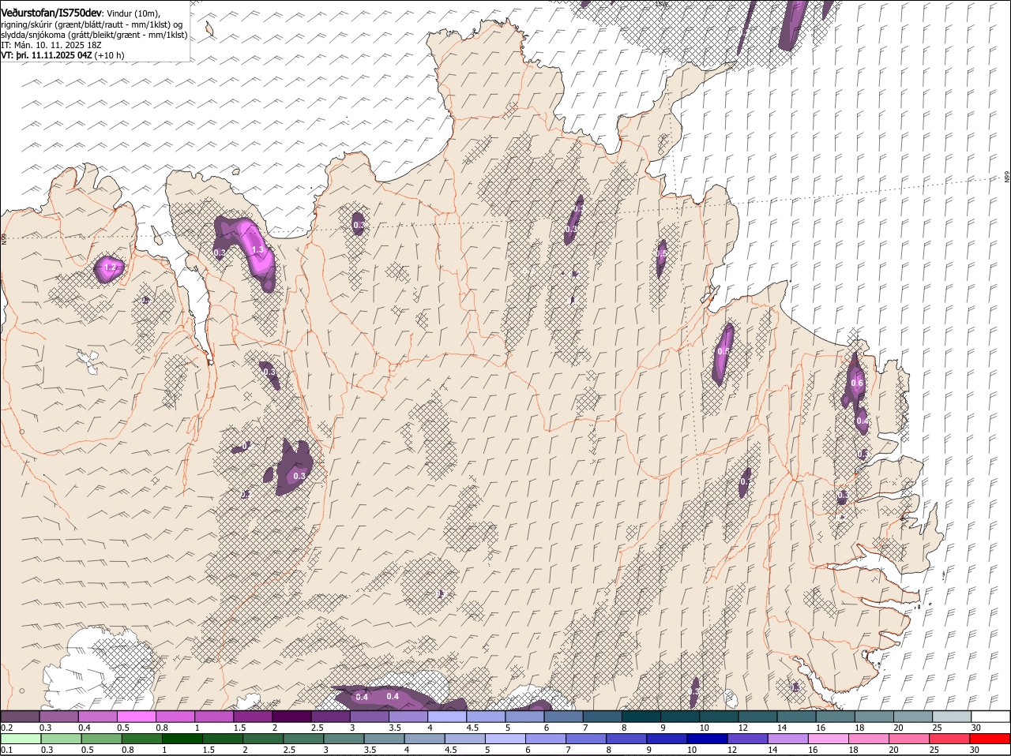1011x756 pixels.
Task: Select the white 30 swatch in upper legend
Action: click(990, 717)
